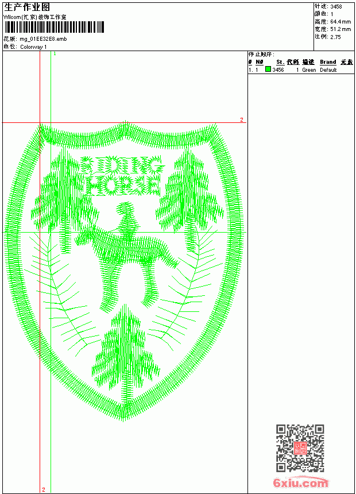
Task: Click the '元素' column header
Action: click(347, 62)
